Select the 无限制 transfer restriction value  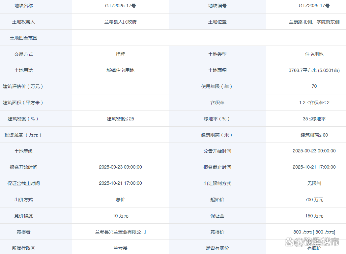(314, 183)
